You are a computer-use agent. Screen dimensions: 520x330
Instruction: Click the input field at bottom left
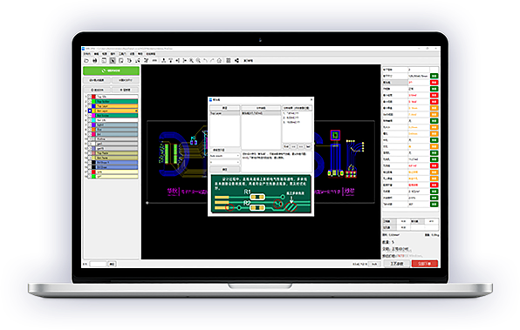pos(98,264)
